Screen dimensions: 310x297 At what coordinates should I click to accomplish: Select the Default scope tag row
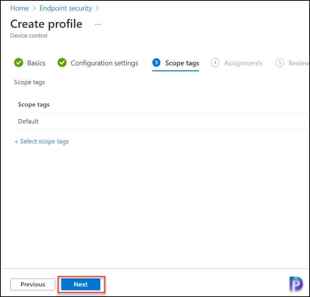(161, 121)
